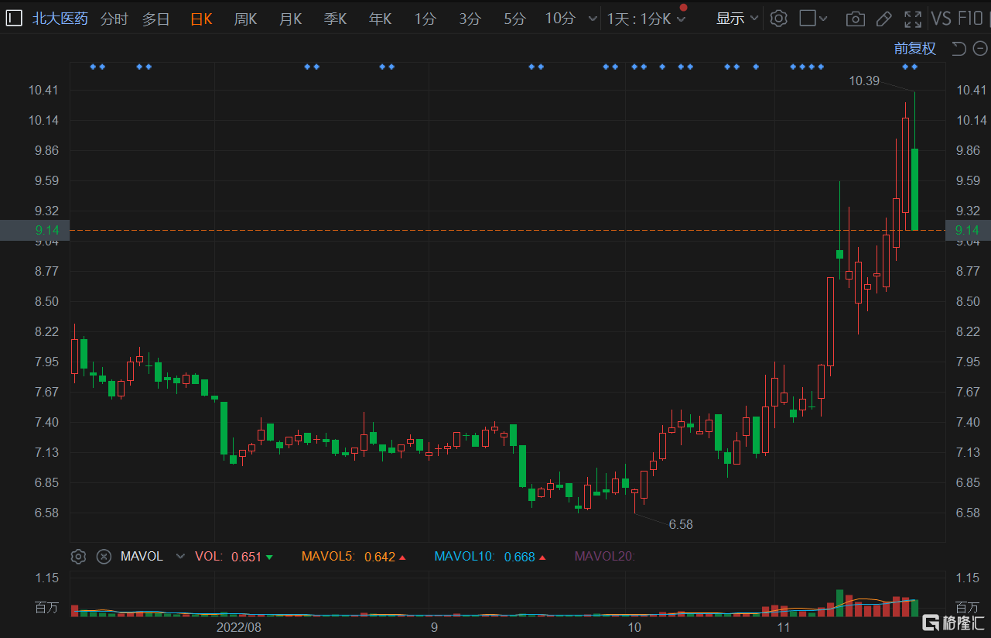
Task: Click the last green candlestick at 9.86
Action: [914, 189]
